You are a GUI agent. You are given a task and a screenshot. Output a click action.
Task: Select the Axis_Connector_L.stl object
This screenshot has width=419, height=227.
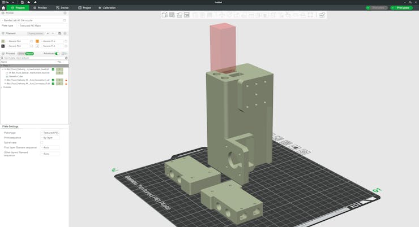[x=27, y=80]
